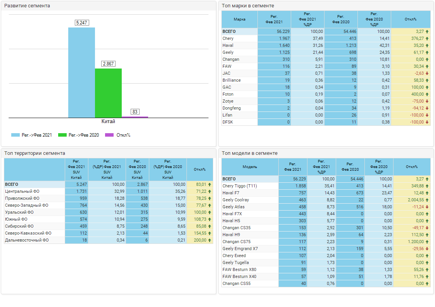Click the green 2.867 chart bar
435x307 pixels.
tap(108, 93)
